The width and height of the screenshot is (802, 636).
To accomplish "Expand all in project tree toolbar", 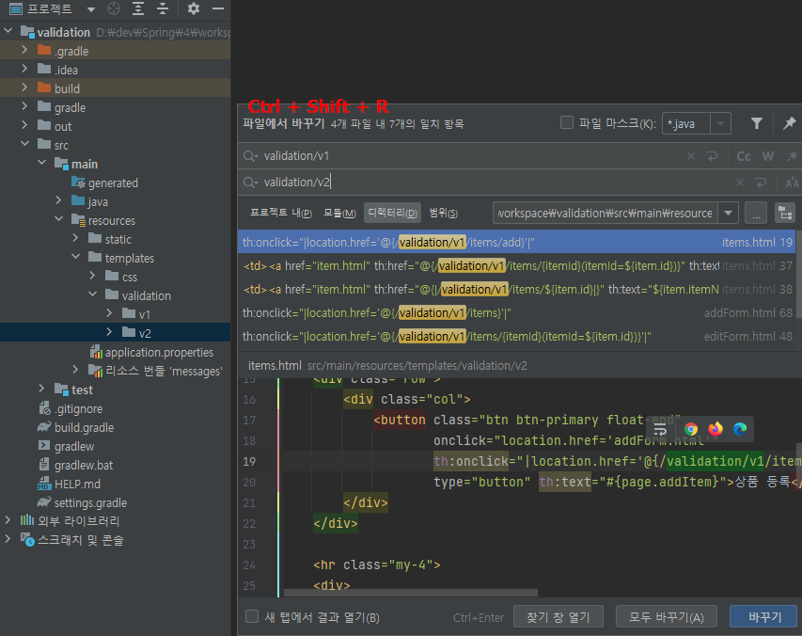I will [138, 8].
